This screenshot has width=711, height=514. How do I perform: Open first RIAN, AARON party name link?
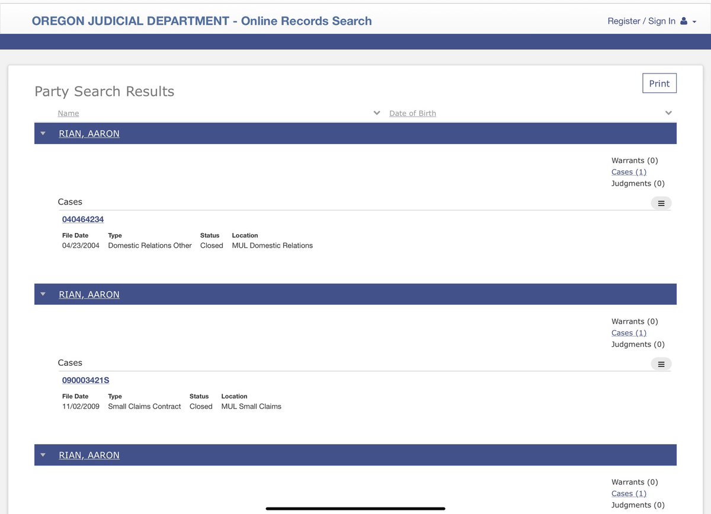tap(89, 133)
